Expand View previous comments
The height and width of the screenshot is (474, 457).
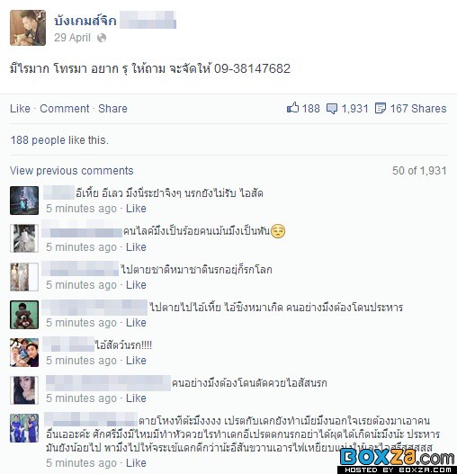[72, 171]
